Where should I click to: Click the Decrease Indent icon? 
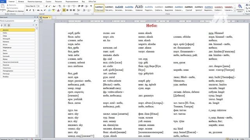[x=79, y=6]
